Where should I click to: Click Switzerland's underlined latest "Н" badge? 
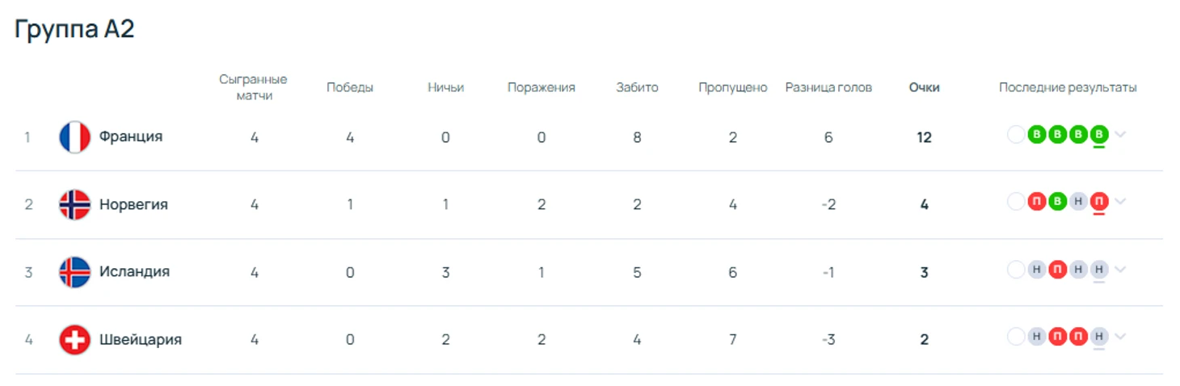click(1098, 337)
